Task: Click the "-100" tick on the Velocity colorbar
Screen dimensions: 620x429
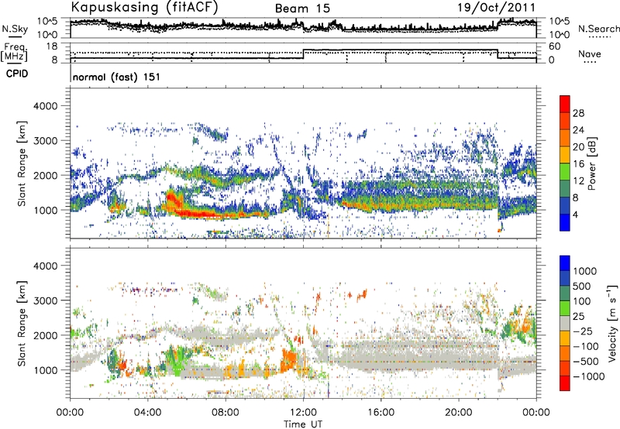Action: pos(586,346)
